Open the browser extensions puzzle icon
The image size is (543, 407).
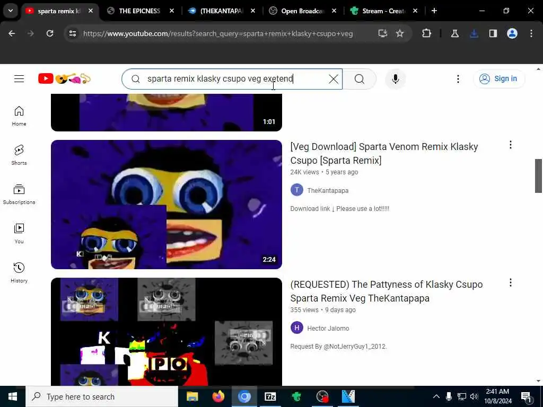coord(427,33)
